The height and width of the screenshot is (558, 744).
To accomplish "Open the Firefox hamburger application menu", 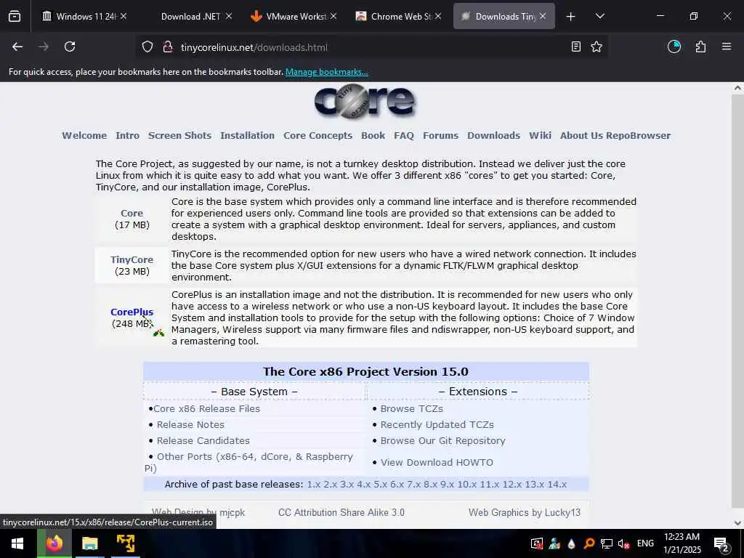I will [727, 46].
